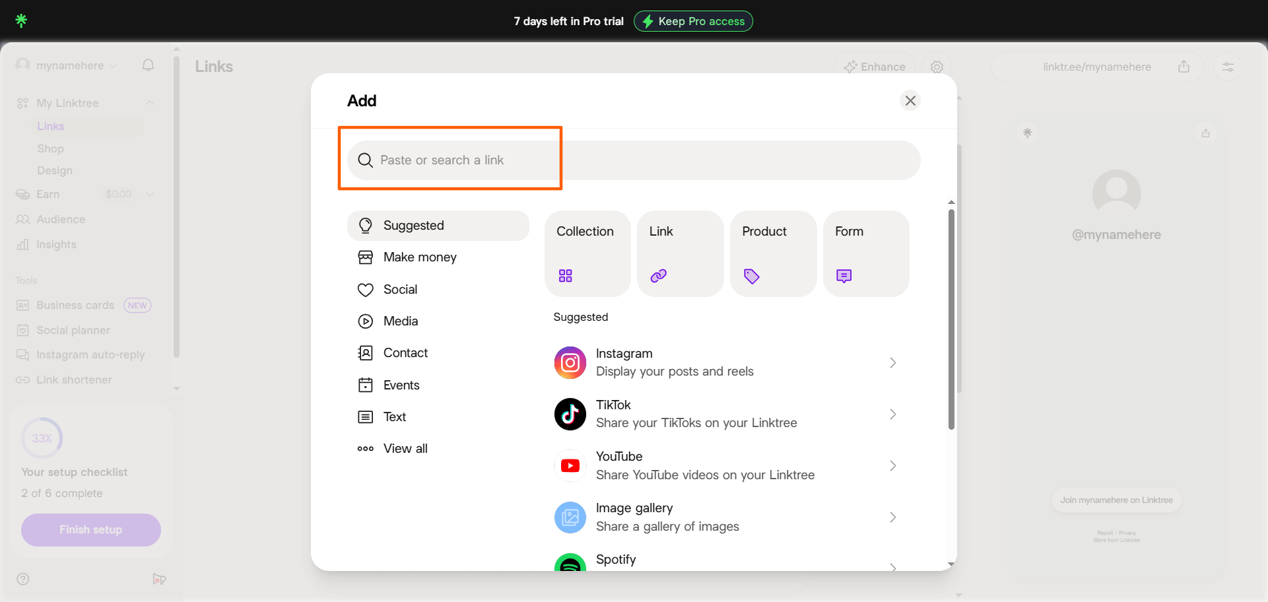Screen dimensions: 1268x602
Task: Expand the Image gallery row chevron
Action: click(x=893, y=518)
